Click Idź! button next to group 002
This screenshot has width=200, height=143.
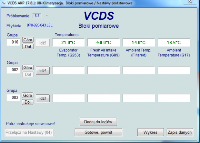point(43,70)
